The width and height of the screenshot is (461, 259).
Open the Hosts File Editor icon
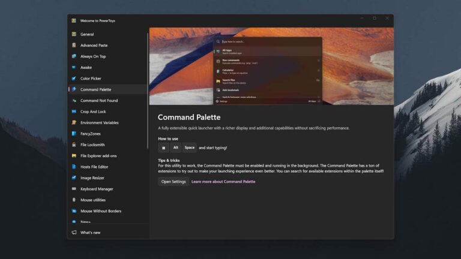pos(74,167)
